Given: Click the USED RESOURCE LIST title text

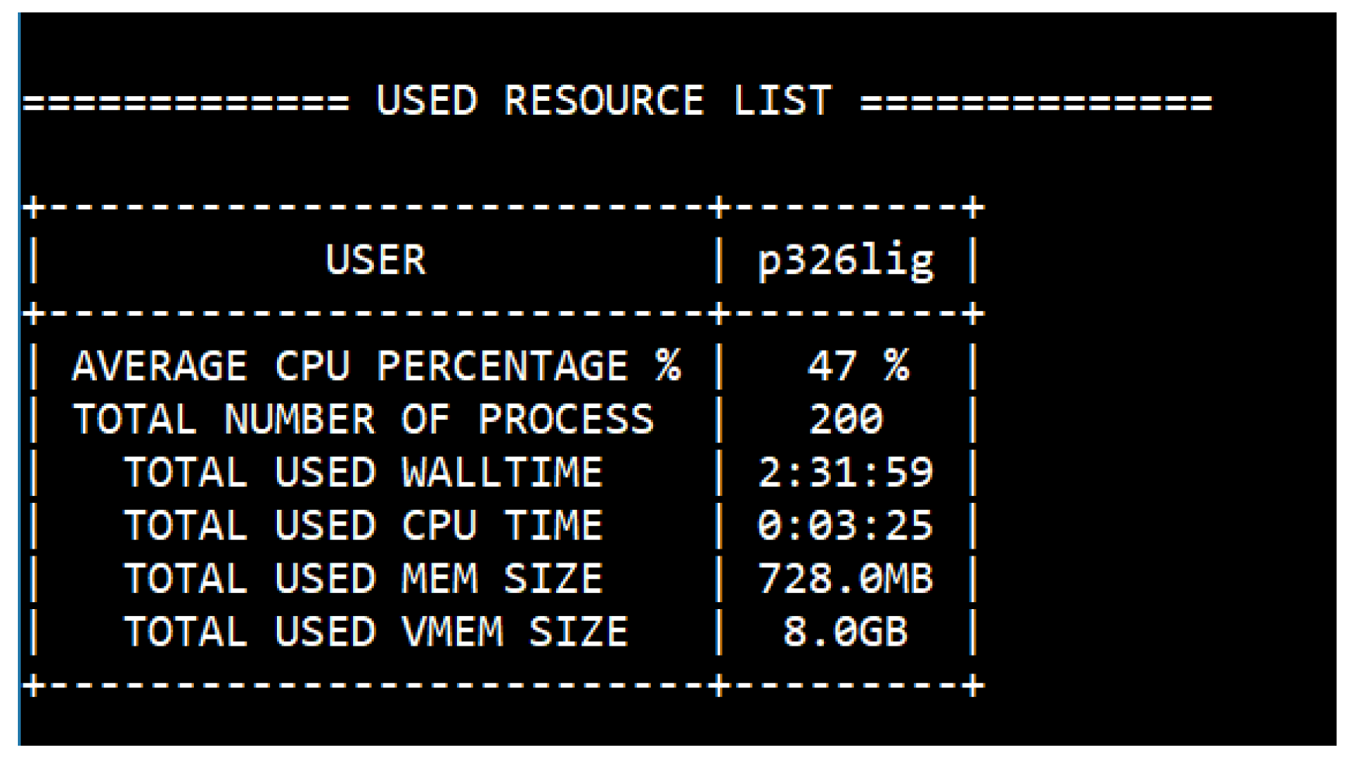Looking at the screenshot, I should 603,101.
